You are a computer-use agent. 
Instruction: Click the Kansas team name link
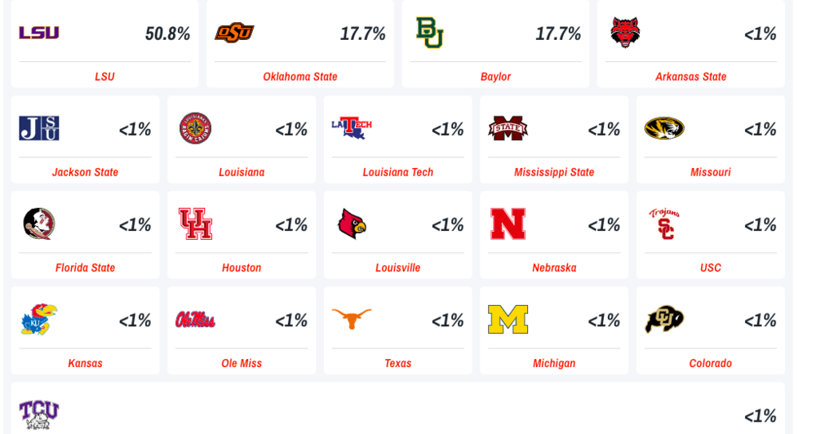[85, 363]
